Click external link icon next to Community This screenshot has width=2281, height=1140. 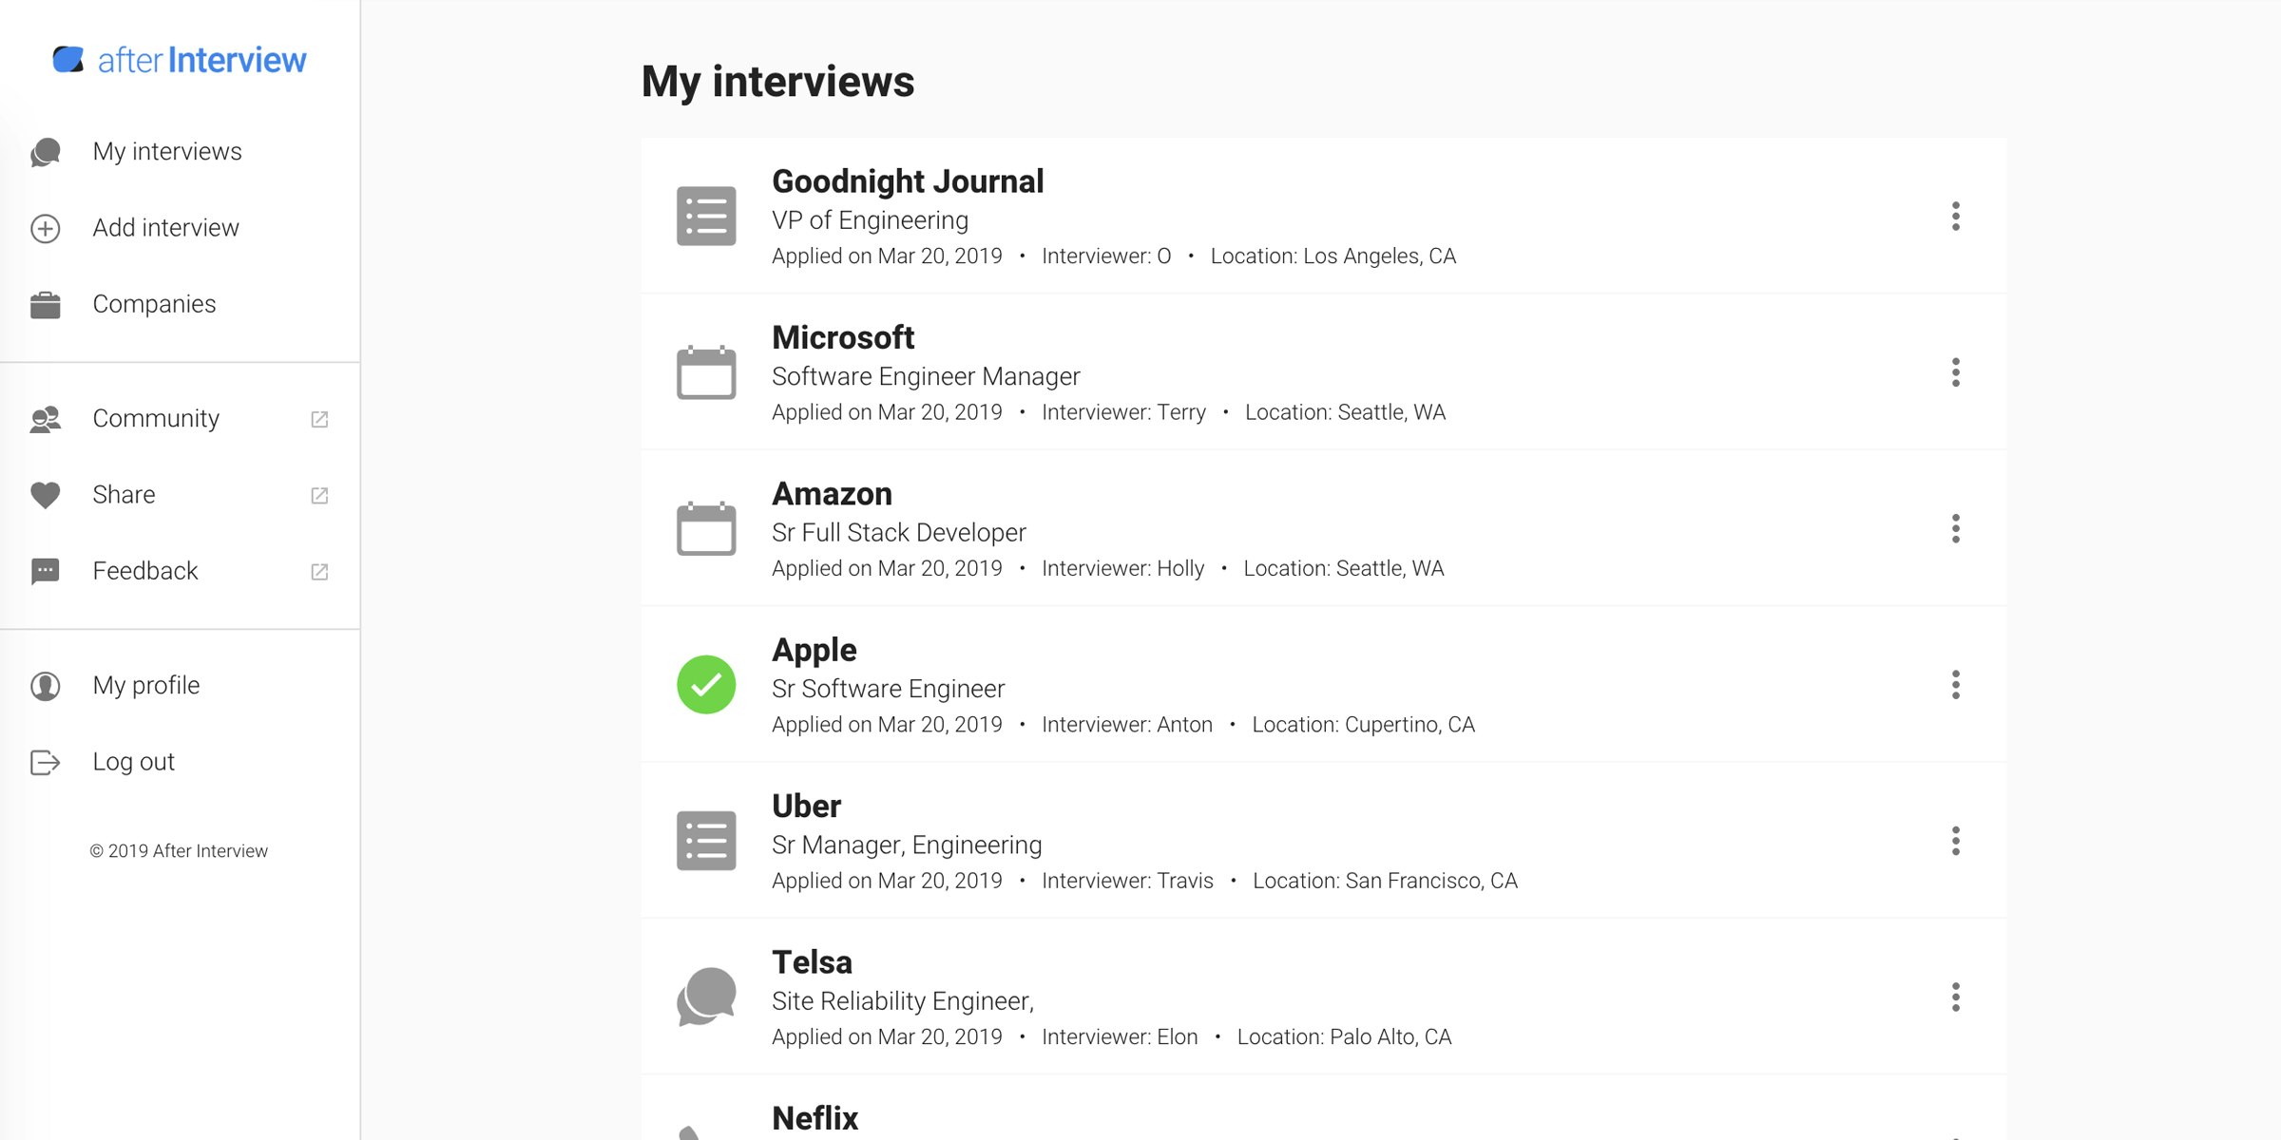pos(319,419)
